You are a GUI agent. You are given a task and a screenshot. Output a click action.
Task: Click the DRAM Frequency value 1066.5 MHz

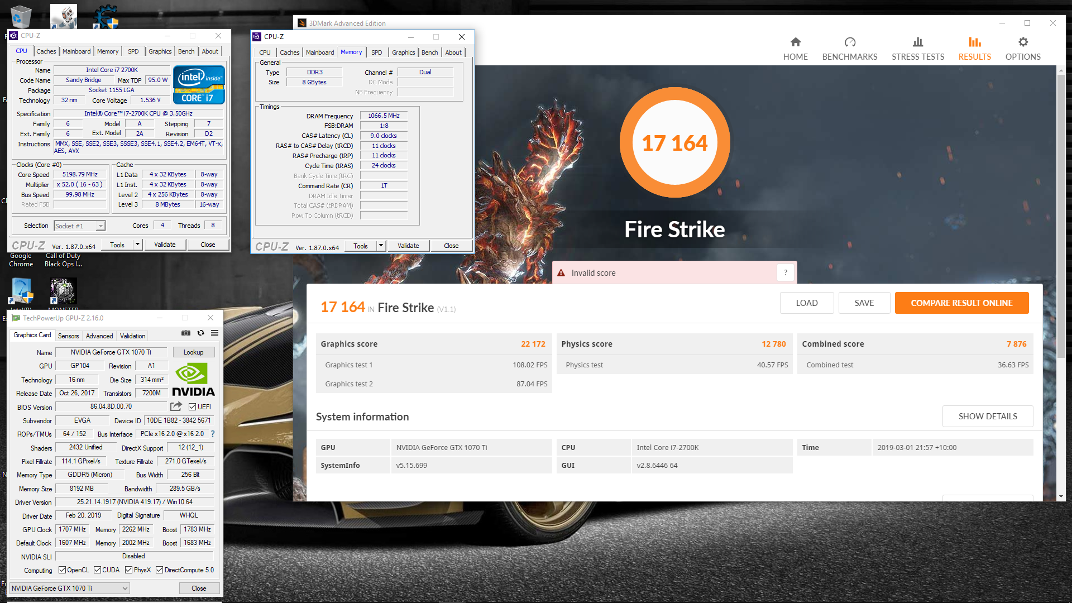click(x=384, y=116)
